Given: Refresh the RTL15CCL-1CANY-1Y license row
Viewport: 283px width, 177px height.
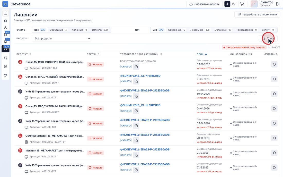Looking at the screenshot, I should point(274,138).
